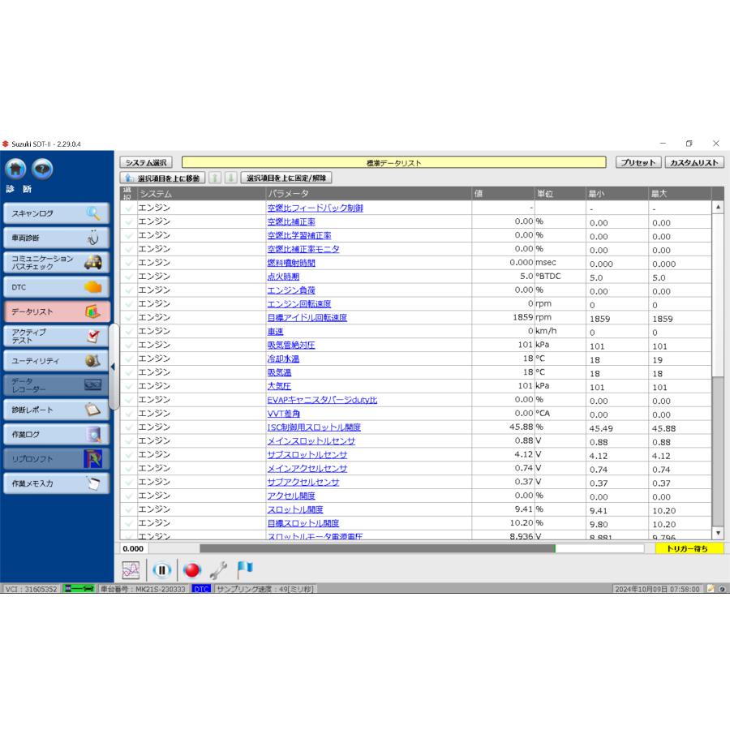Check the selection box for 車速 row
This screenshot has height=730, width=730.
coord(128,332)
